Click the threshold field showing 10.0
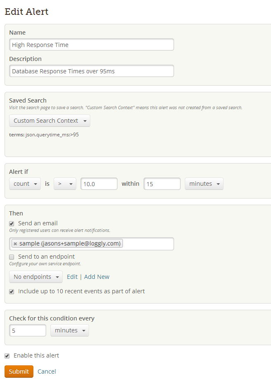 pyautogui.click(x=99, y=184)
